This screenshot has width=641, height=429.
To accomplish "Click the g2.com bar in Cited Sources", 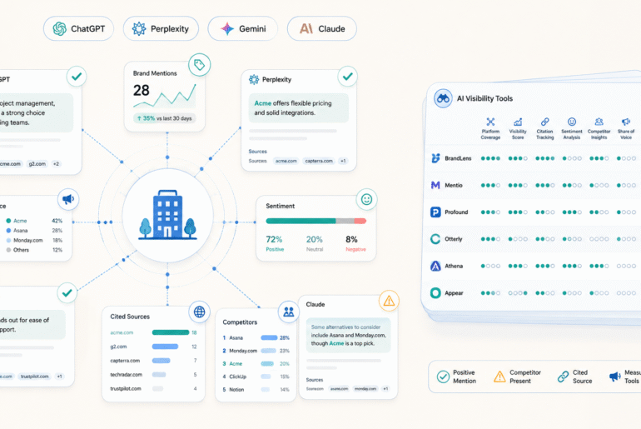I will (165, 347).
